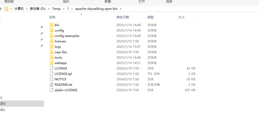Click the logs date 2025/1/14 15:07
The height and width of the screenshot is (117, 259).
point(129,47)
